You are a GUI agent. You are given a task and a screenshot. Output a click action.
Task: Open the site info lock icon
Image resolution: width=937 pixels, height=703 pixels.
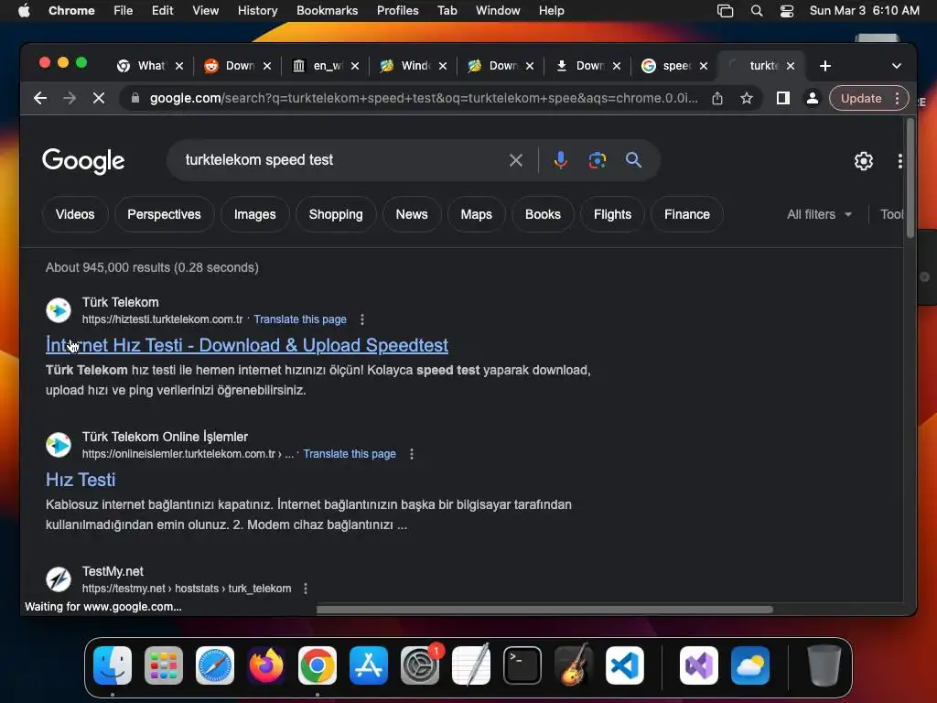pos(135,98)
